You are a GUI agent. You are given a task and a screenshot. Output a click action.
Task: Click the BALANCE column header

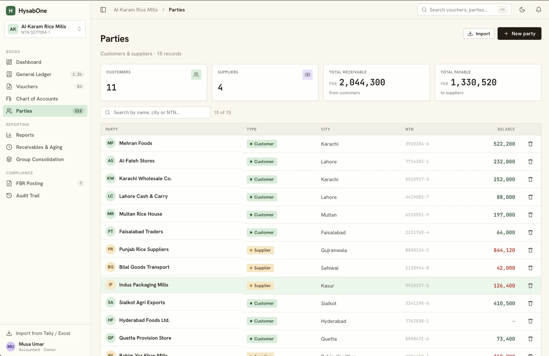coord(506,129)
